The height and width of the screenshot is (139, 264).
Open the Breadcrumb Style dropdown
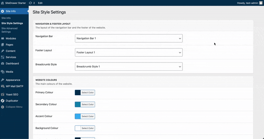[x=129, y=67]
